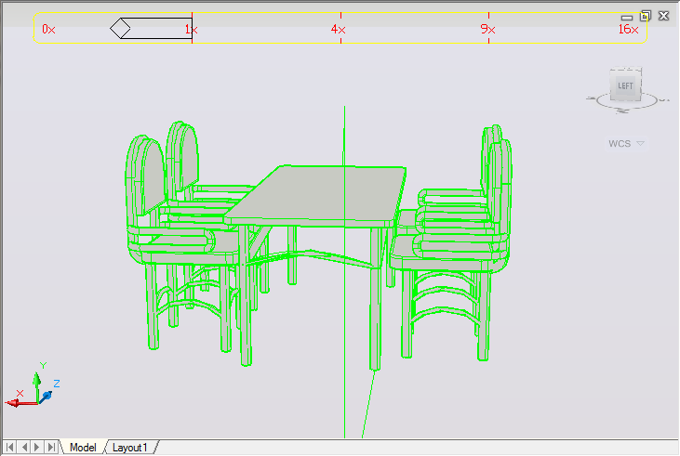Click the LEFT face of the ViewCube
Viewport: 680px width, 456px height.
point(625,85)
